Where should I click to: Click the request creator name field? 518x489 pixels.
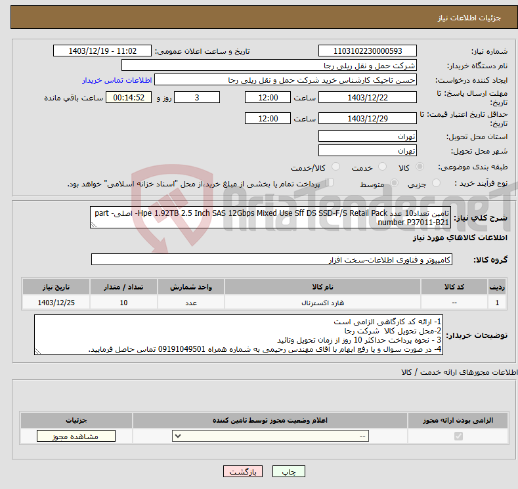point(286,80)
